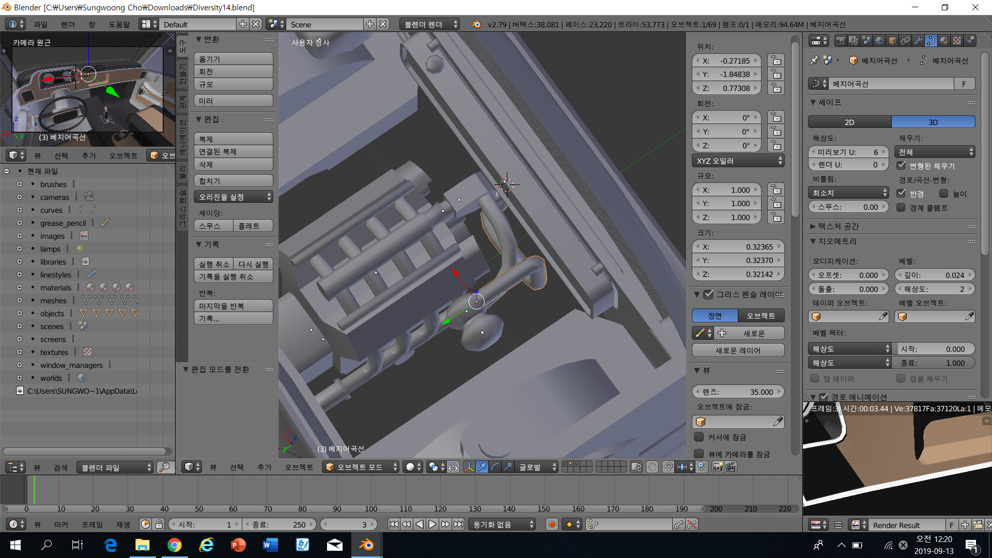Select 오브젝트 as grease pencil source
Image resolution: width=992 pixels, height=558 pixels.
(761, 316)
